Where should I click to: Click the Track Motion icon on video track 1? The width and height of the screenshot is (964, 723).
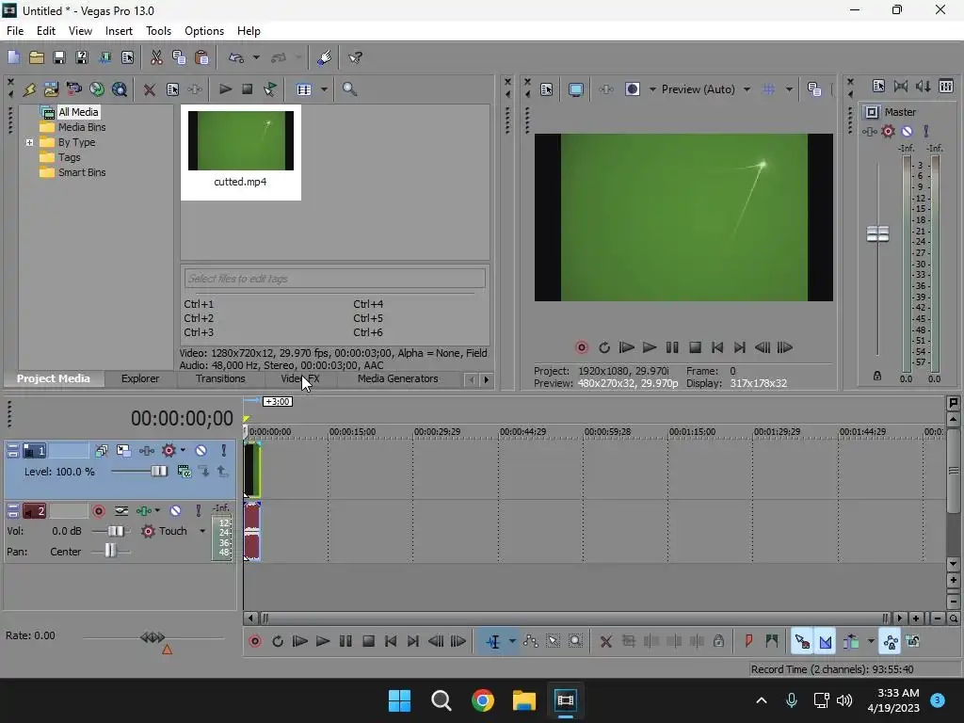[x=123, y=451]
